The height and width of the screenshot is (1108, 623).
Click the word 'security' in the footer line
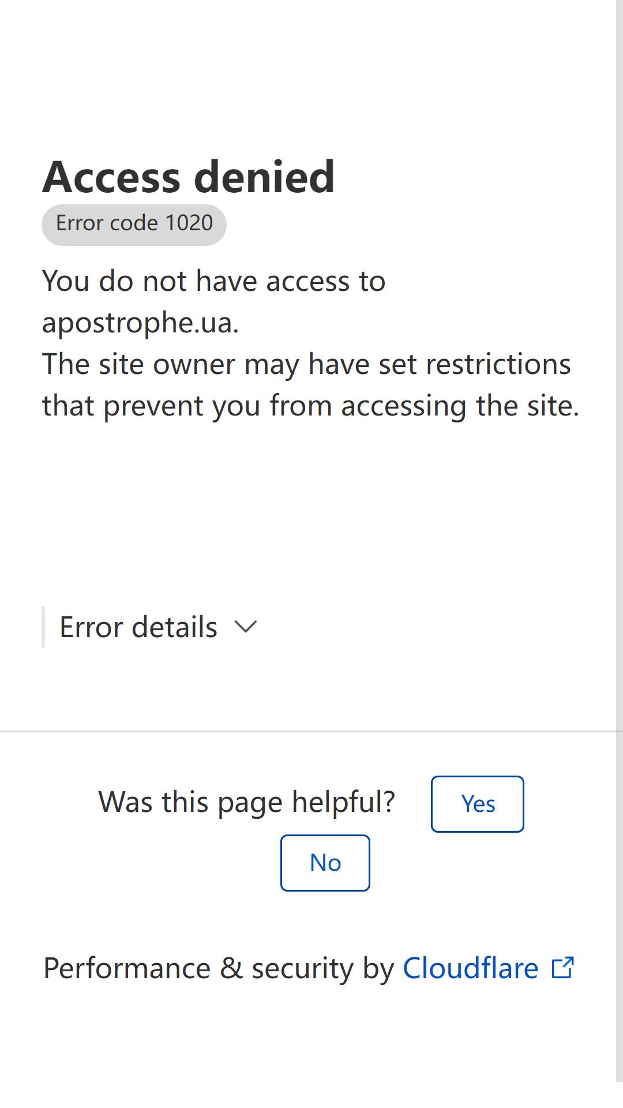(x=302, y=968)
